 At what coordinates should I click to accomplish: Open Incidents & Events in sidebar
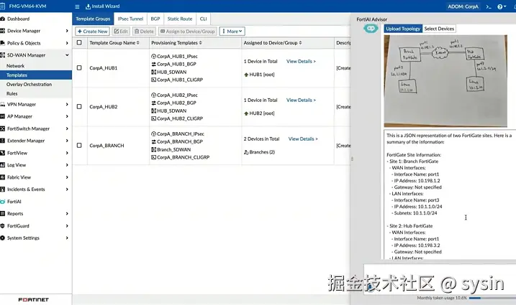point(26,189)
